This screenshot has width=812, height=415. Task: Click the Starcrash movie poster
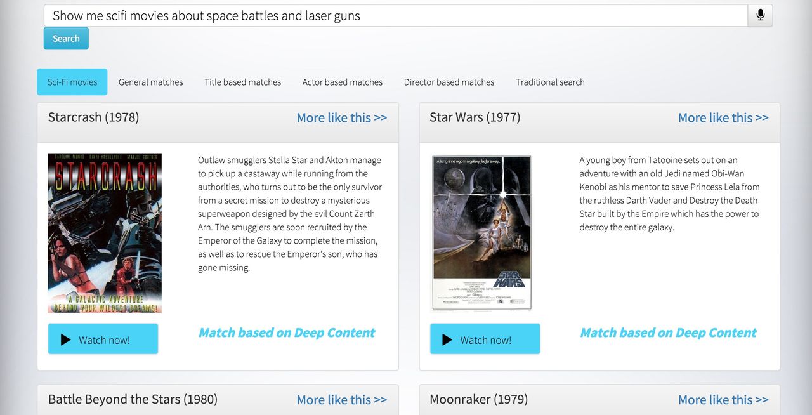105,233
